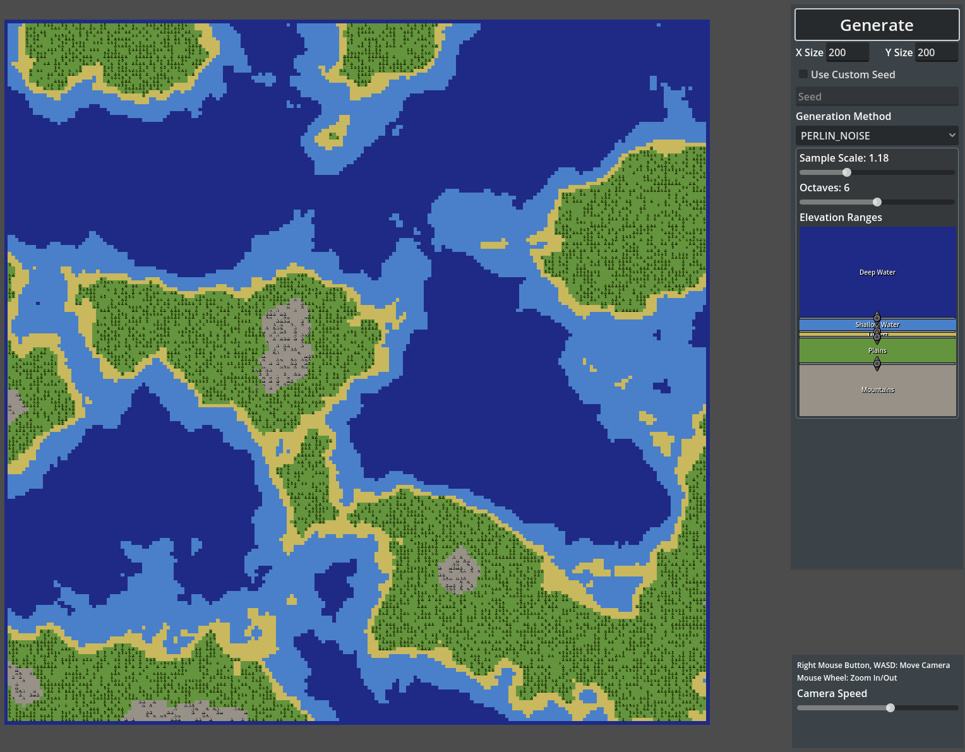
Task: Grab the Deep Water boundary diamond handle
Action: click(x=877, y=317)
